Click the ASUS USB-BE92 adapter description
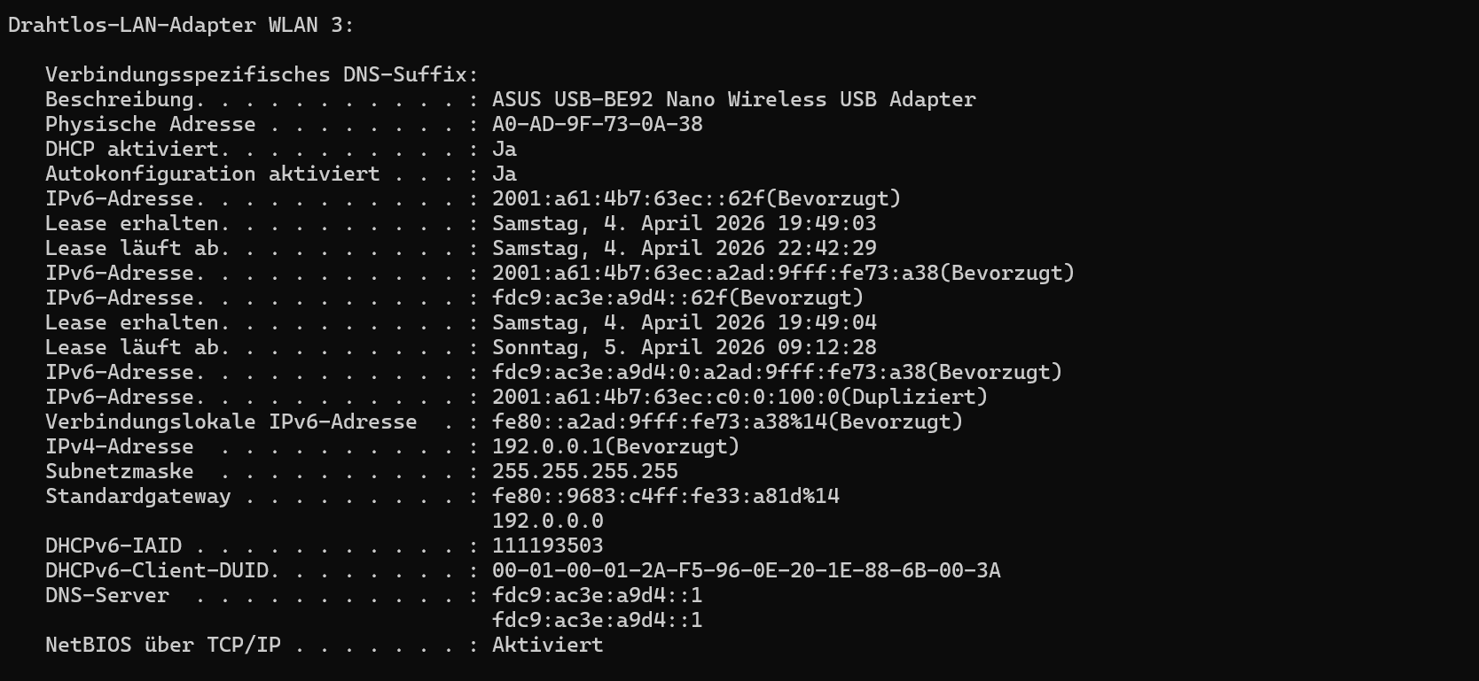 (733, 100)
